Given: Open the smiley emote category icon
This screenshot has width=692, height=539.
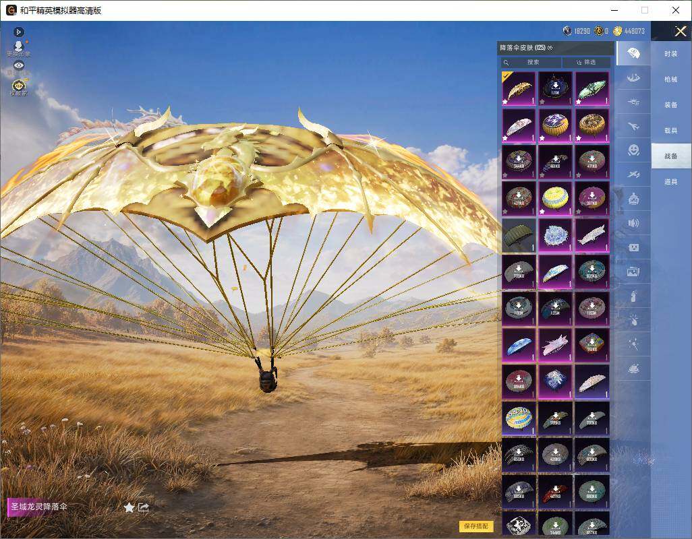Looking at the screenshot, I should tap(634, 150).
